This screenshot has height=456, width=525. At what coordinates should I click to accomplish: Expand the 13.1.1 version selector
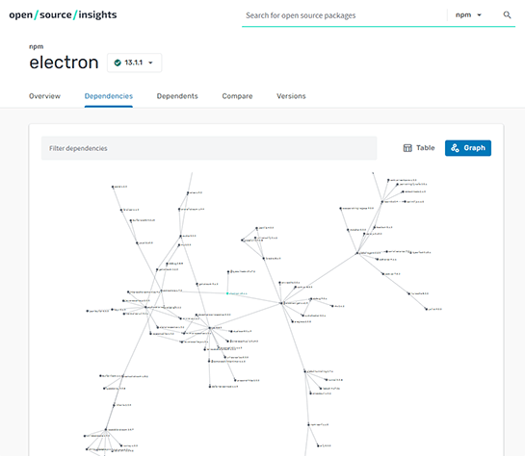coord(134,63)
